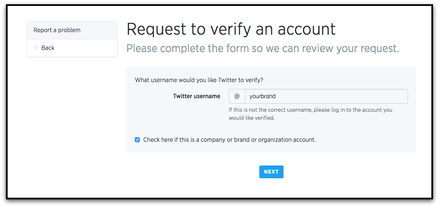Focus the Twitter username input field

click(x=326, y=96)
